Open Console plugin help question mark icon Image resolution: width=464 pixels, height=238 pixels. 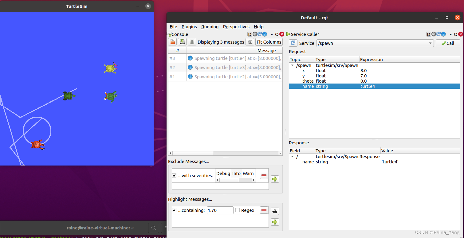point(264,34)
